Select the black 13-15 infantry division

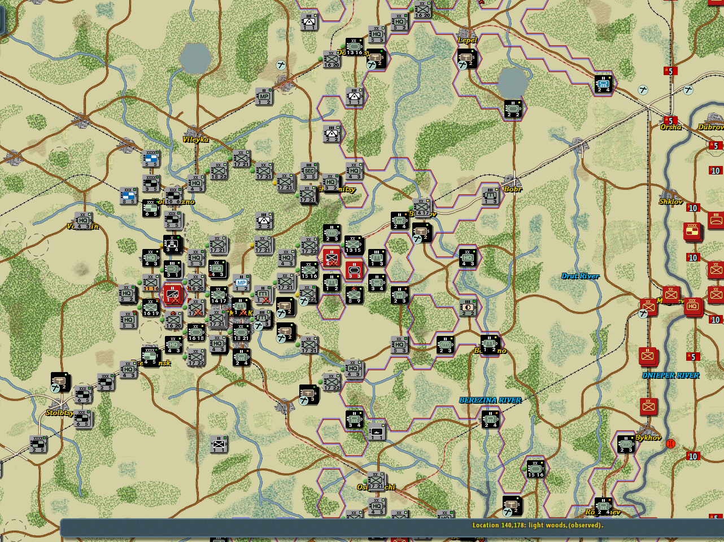pos(353,246)
